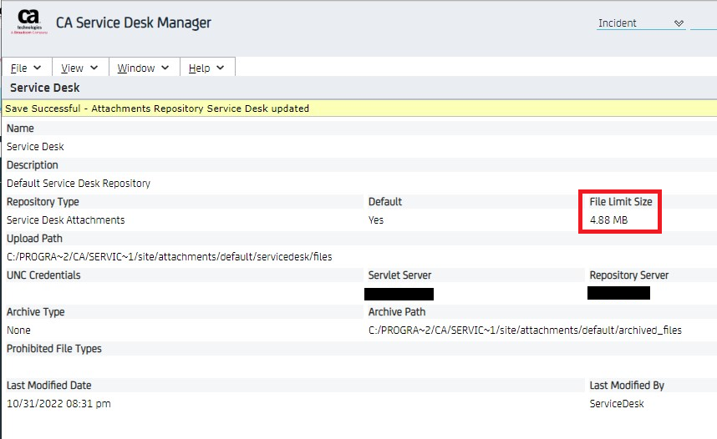Viewport: 717px width, 439px height.
Task: Click the 4.88 MB file limit value
Action: (608, 220)
